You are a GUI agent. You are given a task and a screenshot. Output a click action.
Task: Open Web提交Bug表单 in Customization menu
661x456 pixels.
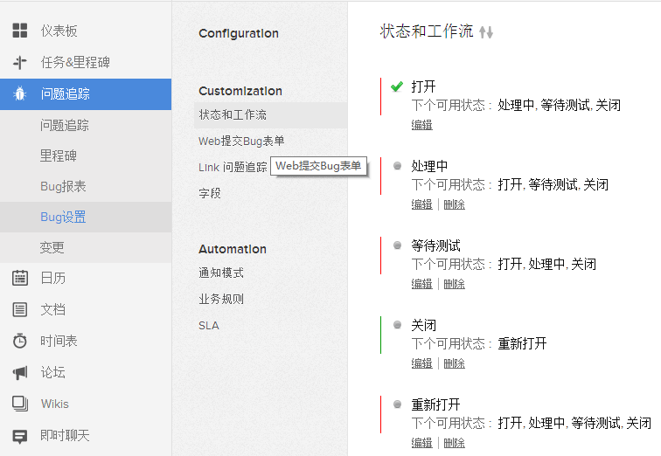click(x=241, y=141)
